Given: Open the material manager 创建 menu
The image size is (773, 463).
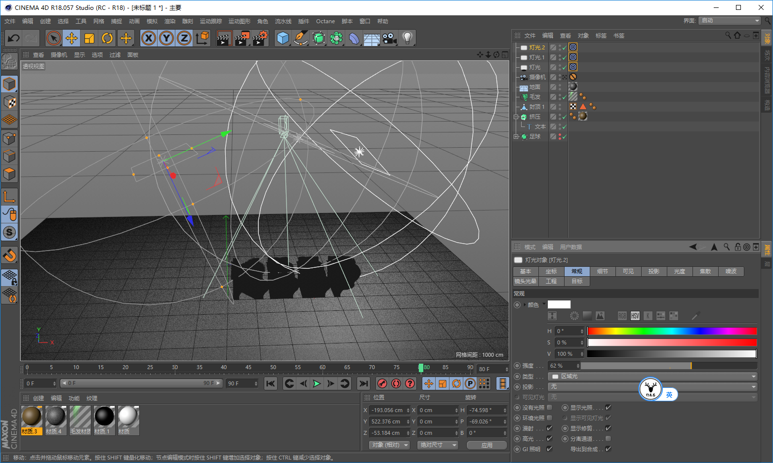Looking at the screenshot, I should coord(39,398).
